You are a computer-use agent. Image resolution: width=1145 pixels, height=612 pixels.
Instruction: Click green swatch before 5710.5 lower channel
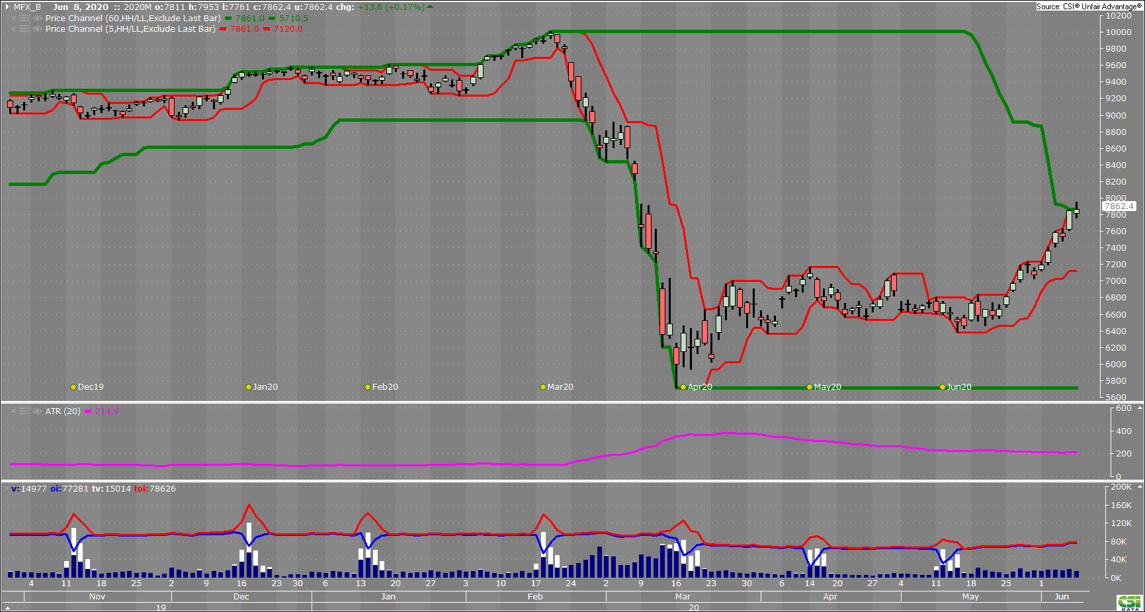tap(272, 19)
